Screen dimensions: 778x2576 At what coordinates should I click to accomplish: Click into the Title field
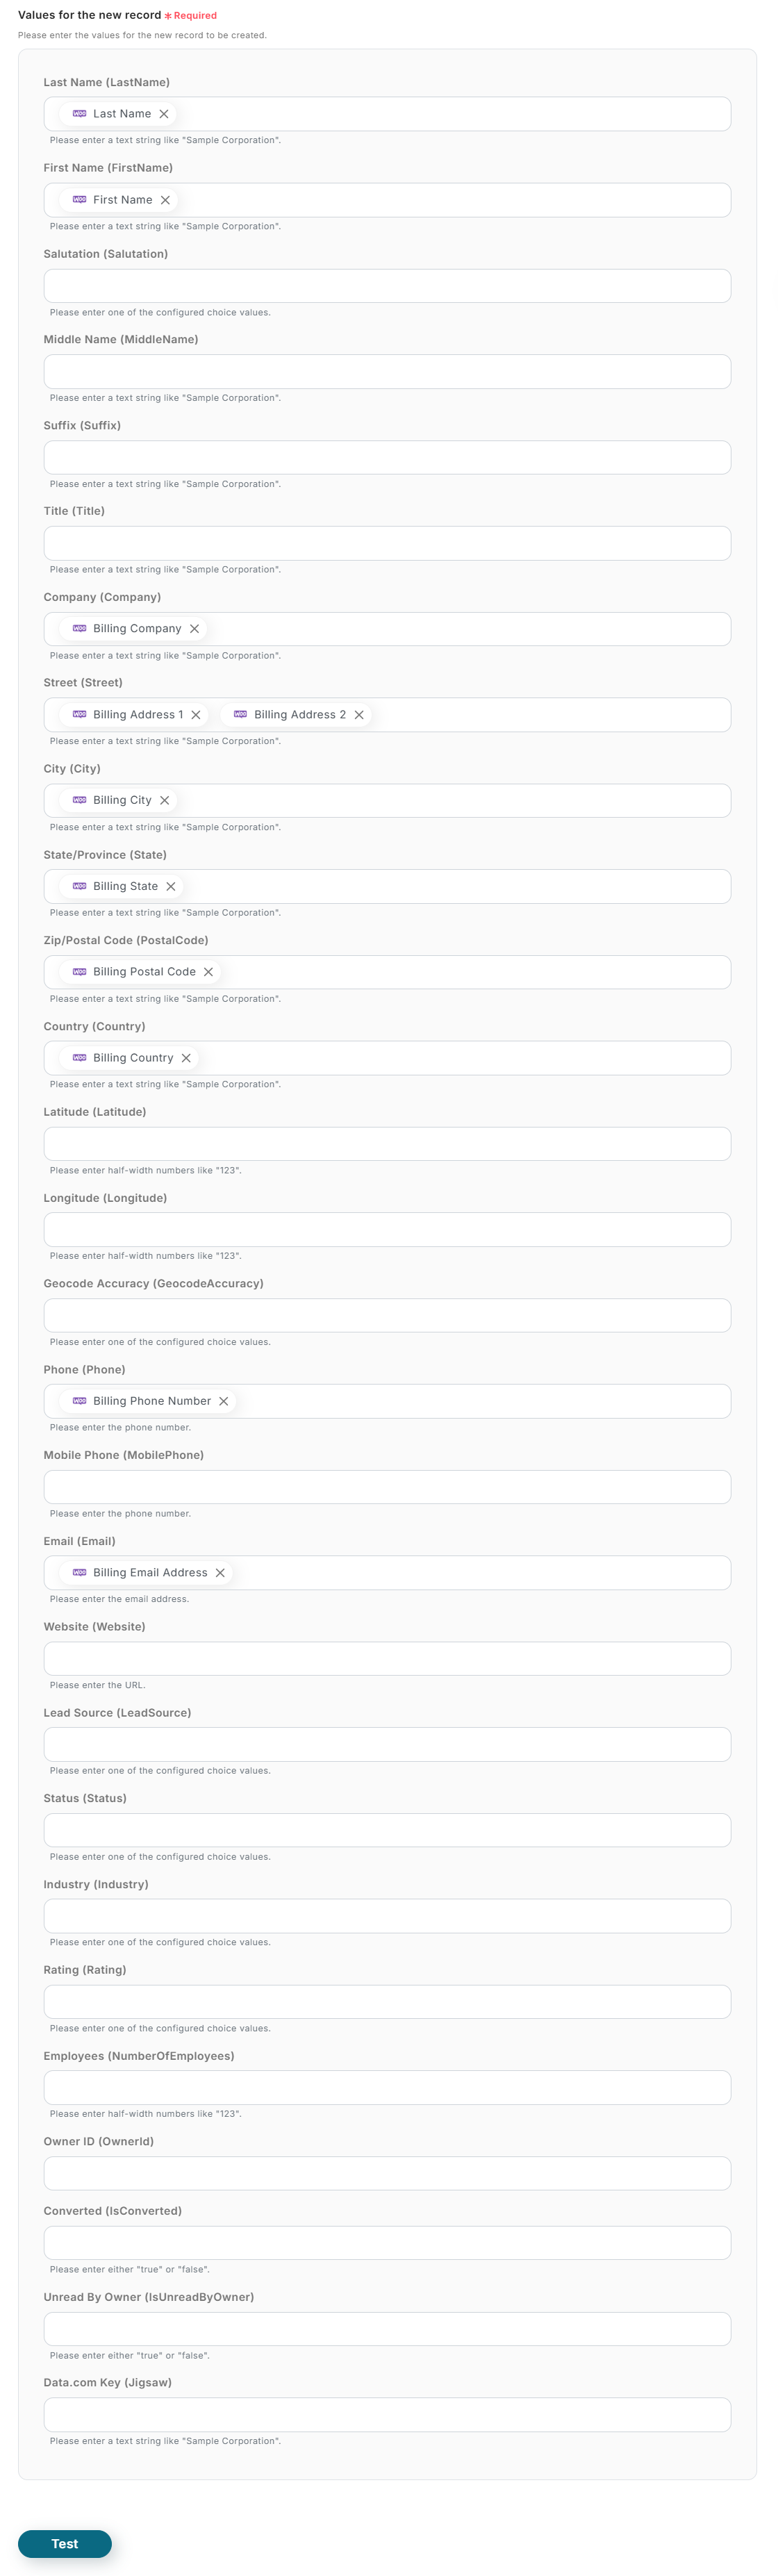point(387,543)
